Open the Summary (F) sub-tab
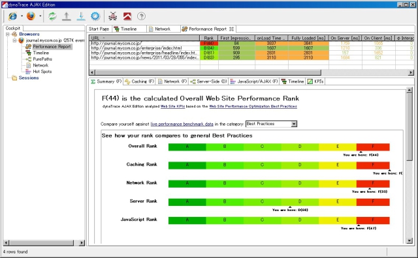The width and height of the screenshot is (418, 258). tap(106, 81)
